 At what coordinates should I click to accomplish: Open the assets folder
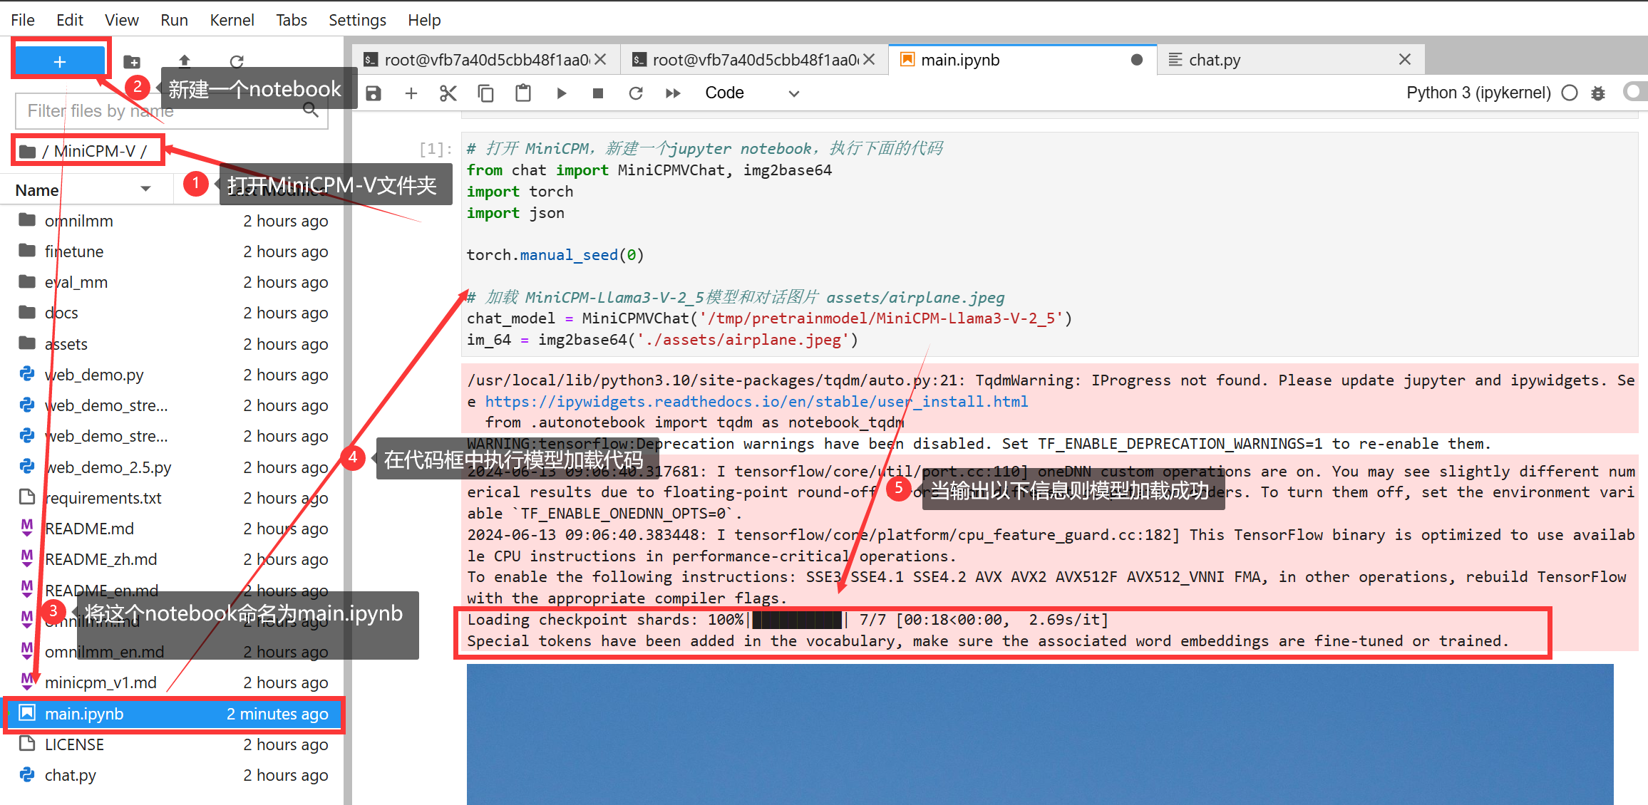(66, 344)
